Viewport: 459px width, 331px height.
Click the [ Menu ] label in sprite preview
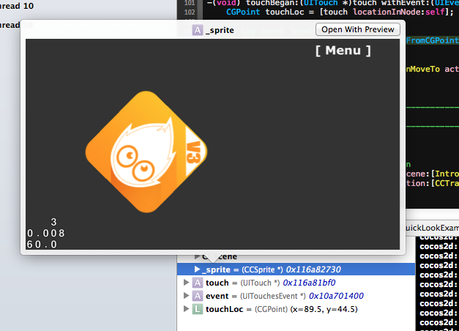[x=343, y=51]
